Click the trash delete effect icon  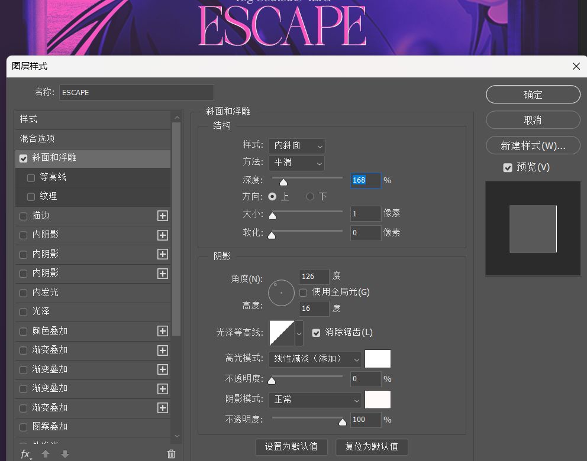pos(171,454)
